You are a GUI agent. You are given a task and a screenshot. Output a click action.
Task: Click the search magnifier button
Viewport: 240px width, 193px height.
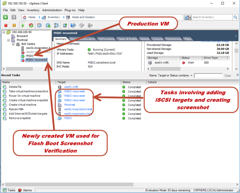(235, 17)
